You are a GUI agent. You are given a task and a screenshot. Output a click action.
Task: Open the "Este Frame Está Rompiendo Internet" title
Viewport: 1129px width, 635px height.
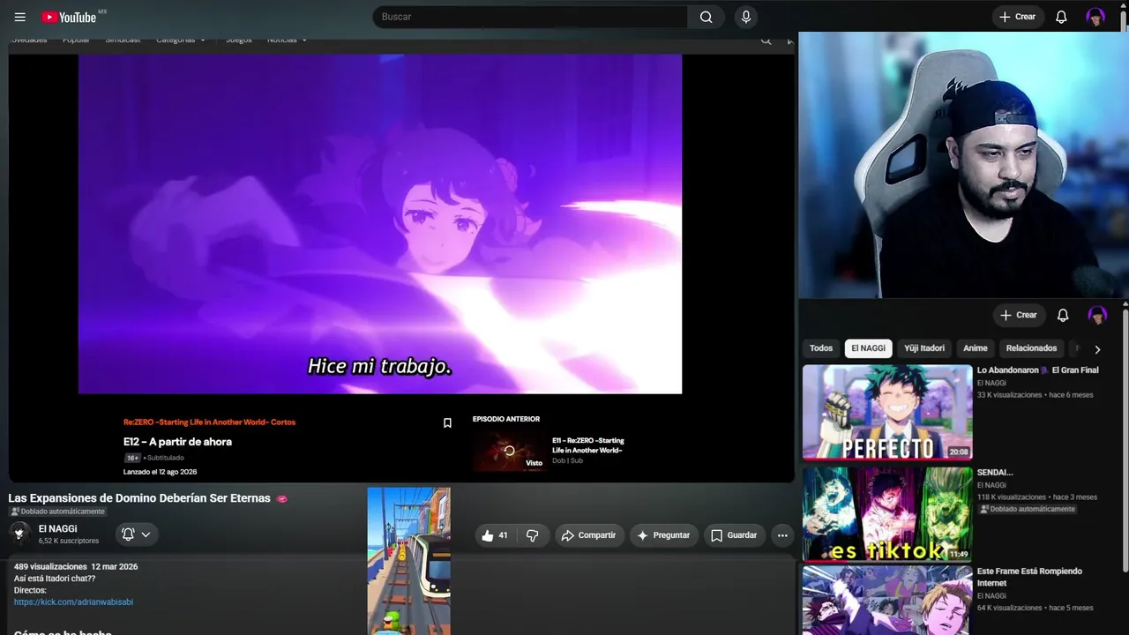pyautogui.click(x=1029, y=577)
